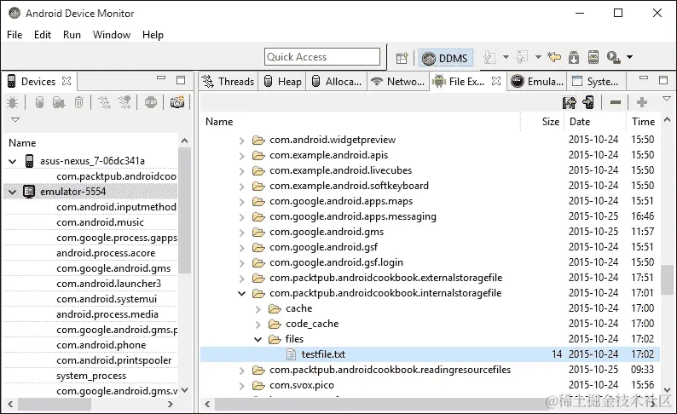677x414 pixels.
Task: Click the Screen Capture camera icon
Action: [x=177, y=102]
